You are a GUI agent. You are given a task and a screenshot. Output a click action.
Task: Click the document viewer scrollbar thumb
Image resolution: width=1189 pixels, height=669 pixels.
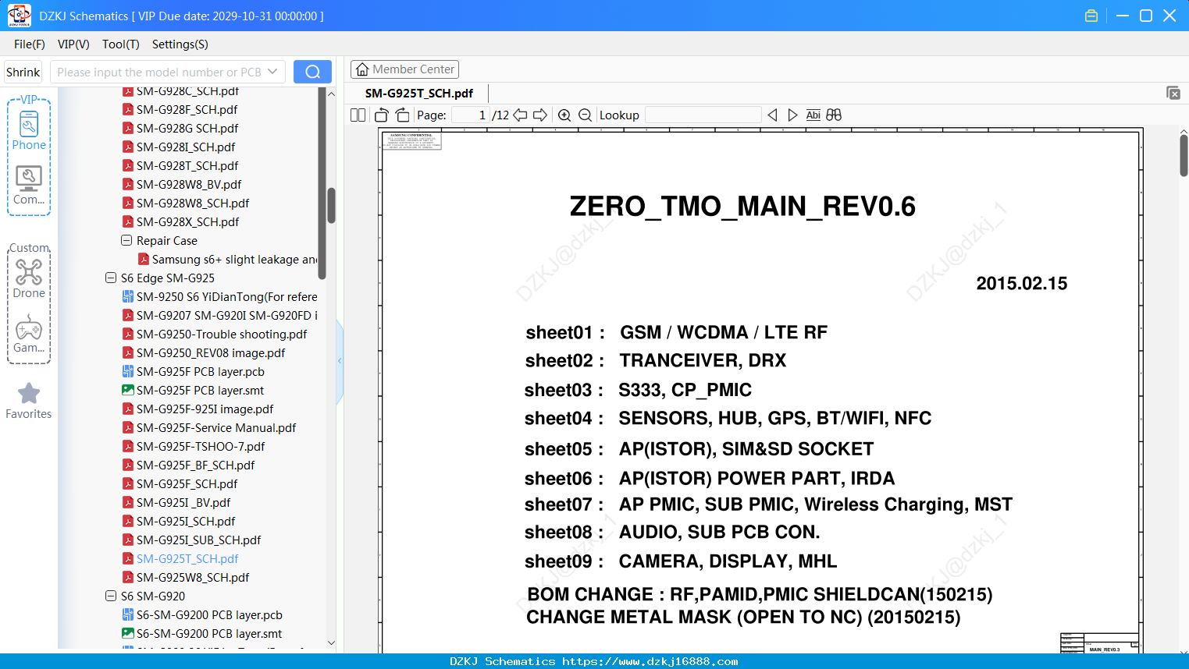coord(1184,155)
